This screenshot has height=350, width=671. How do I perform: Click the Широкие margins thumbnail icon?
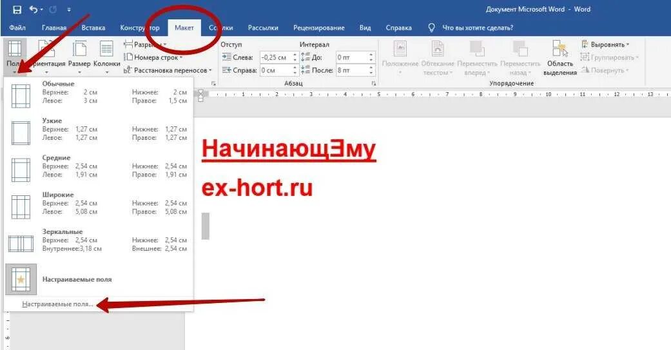tap(21, 207)
